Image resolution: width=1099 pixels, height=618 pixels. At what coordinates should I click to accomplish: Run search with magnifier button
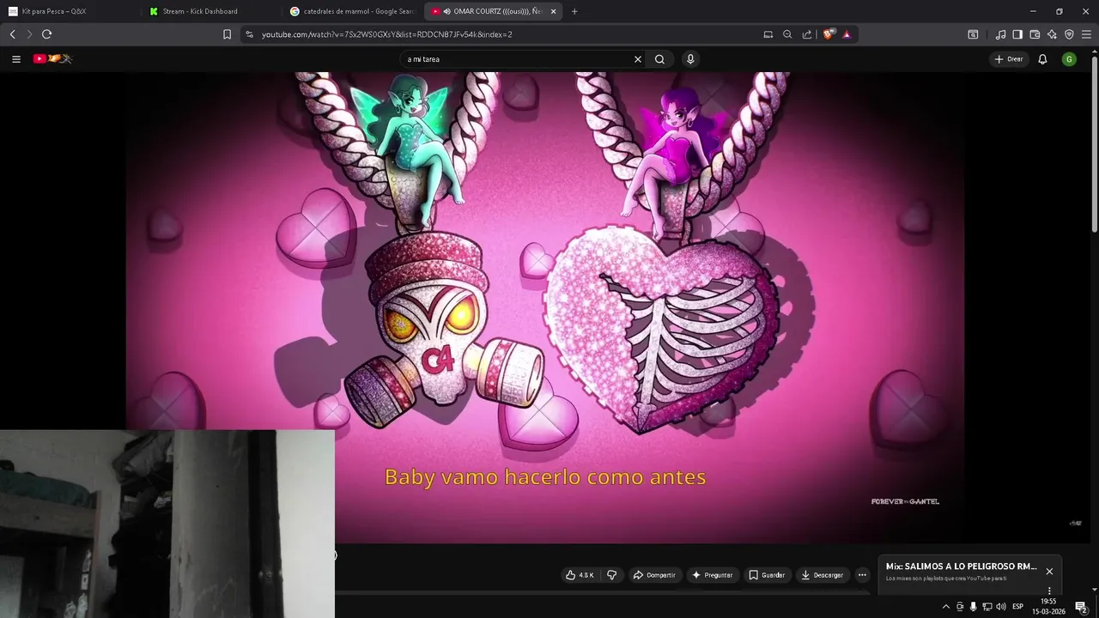659,59
